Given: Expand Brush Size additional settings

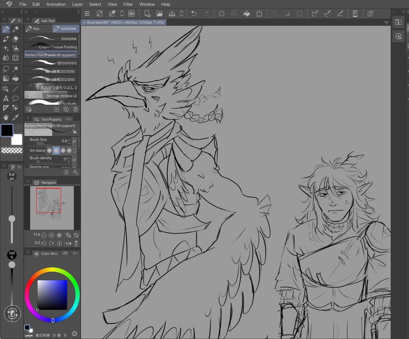Looking at the screenshot, I should click(x=74, y=141).
